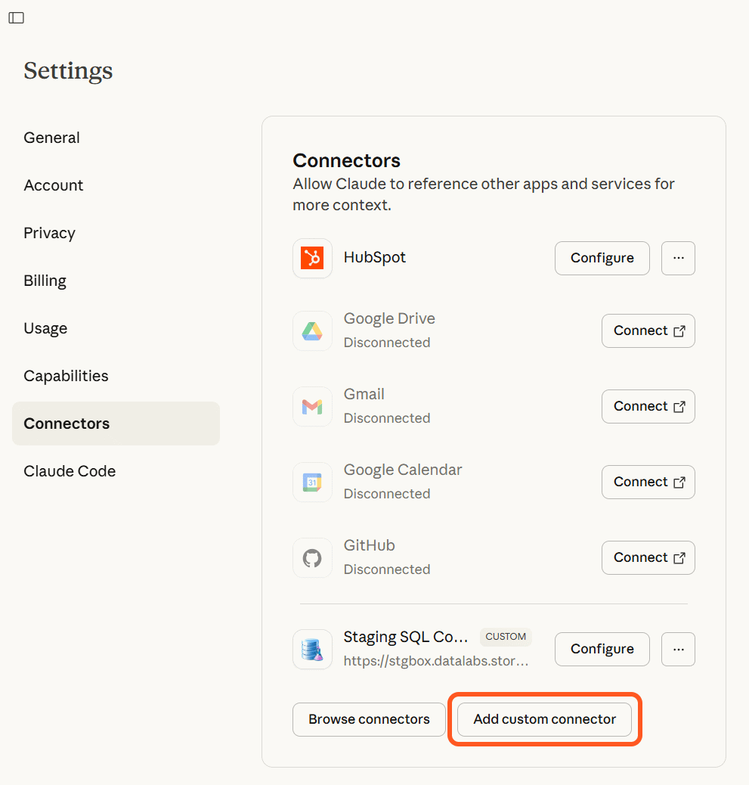The height and width of the screenshot is (785, 749).
Task: Click the Gmail connector icon
Action: 312,406
